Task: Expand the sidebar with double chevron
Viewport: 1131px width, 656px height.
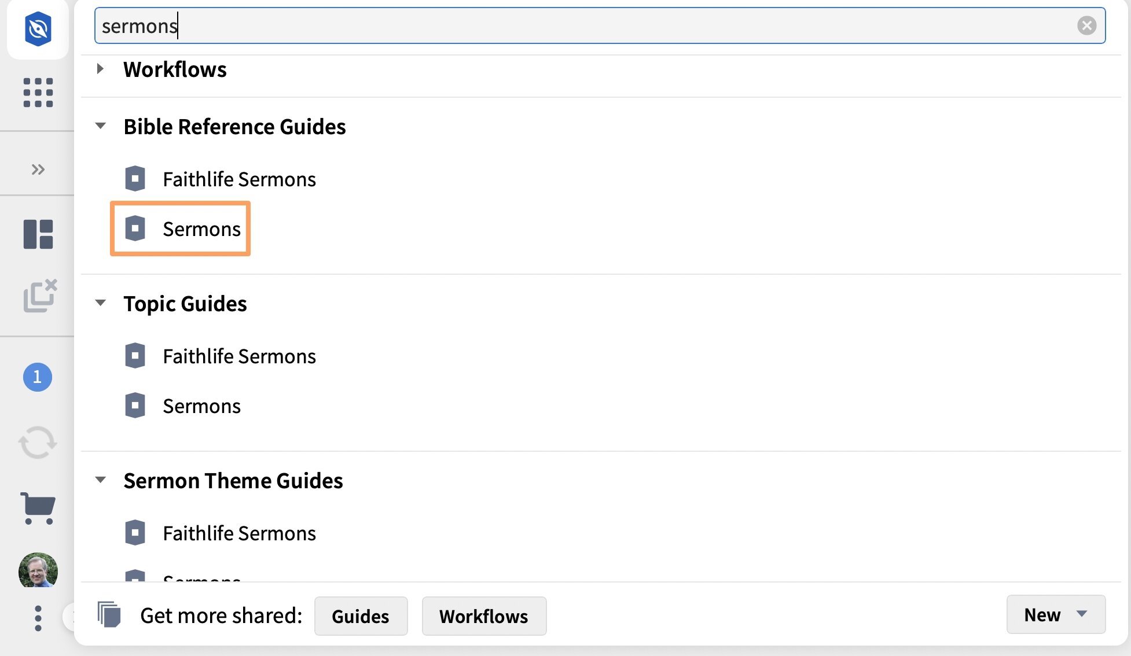Action: [x=38, y=169]
